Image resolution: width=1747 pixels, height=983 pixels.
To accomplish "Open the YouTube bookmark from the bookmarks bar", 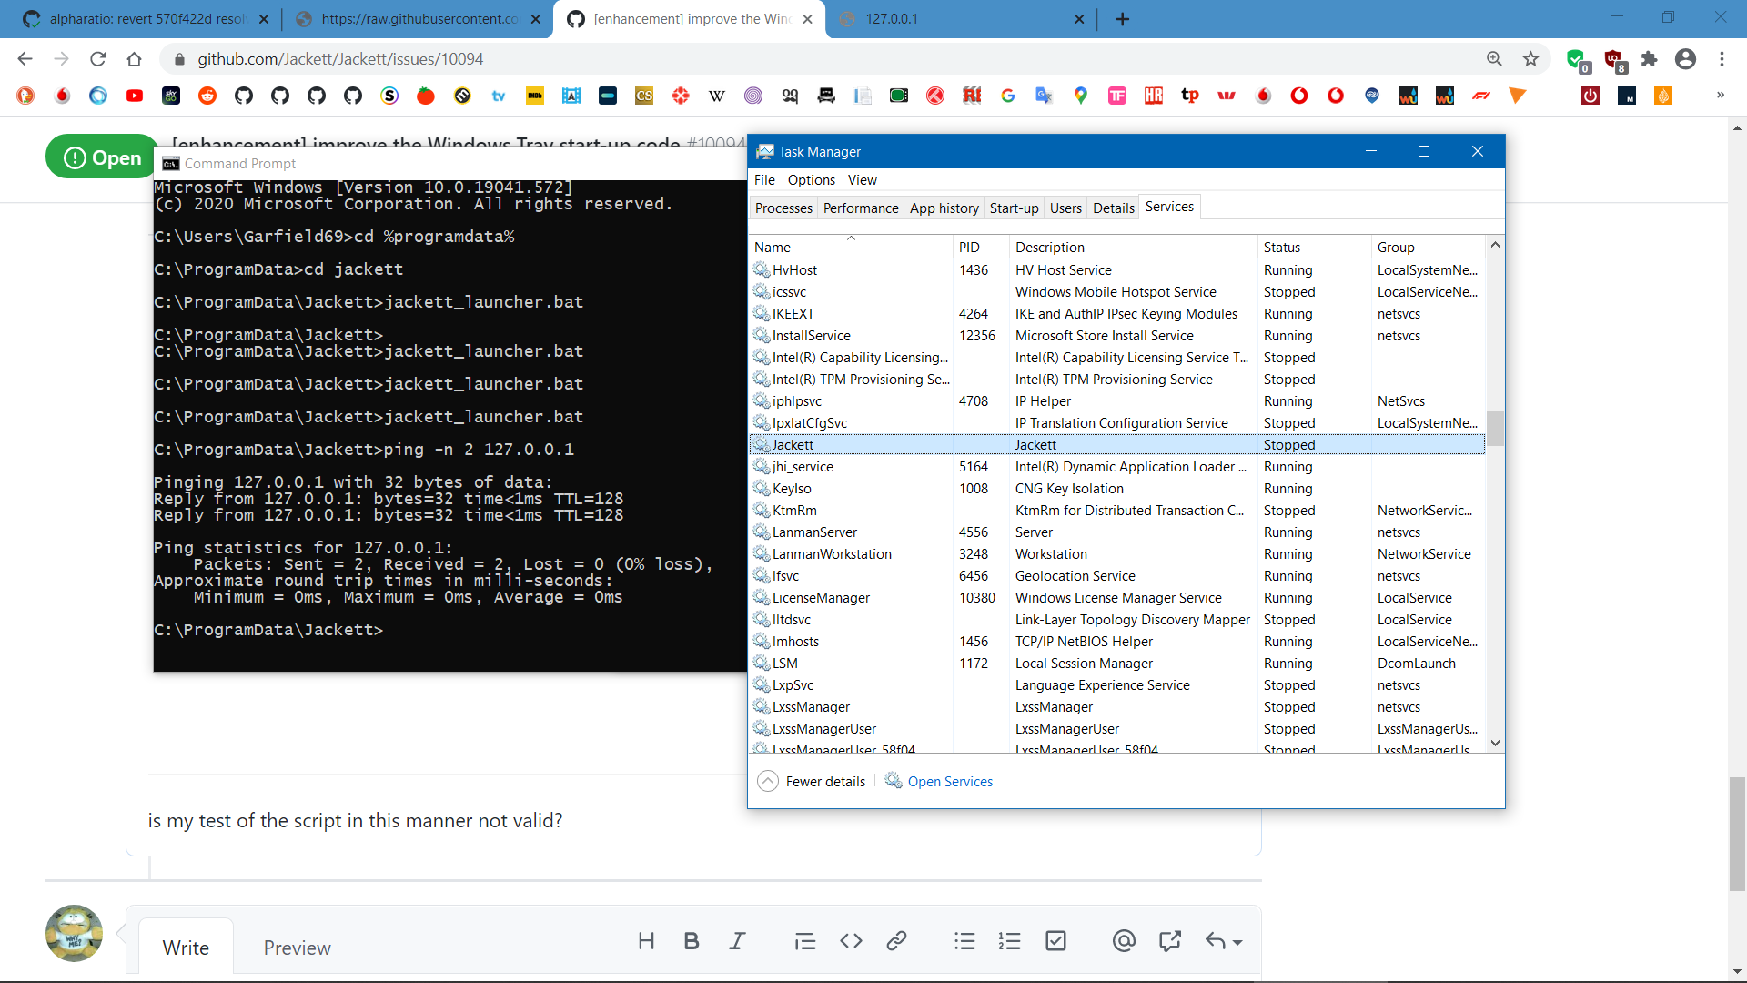I will (x=135, y=96).
